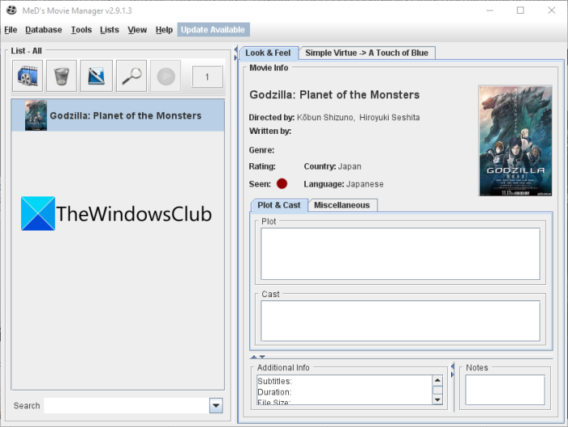Click the splitter arrows left of Notes
The width and height of the screenshot is (568, 427).
pyautogui.click(x=452, y=370)
